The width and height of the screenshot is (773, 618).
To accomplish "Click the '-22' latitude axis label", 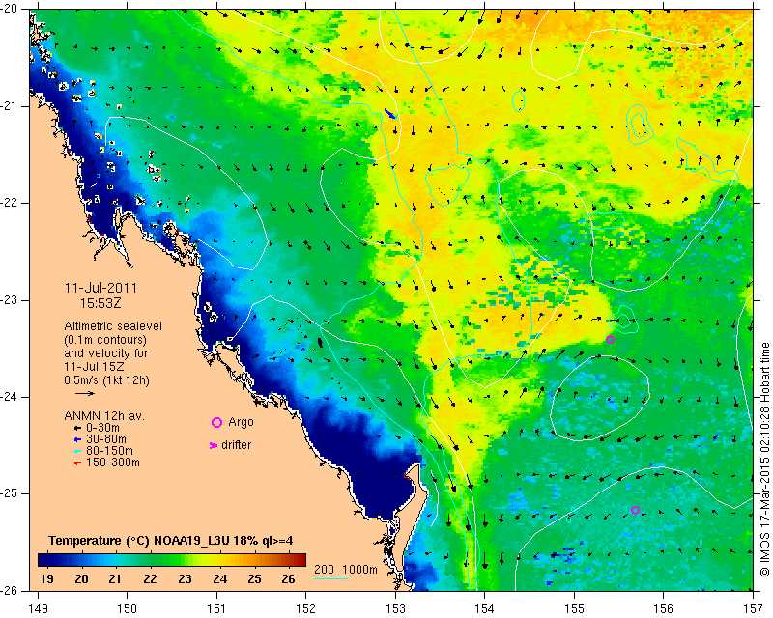I will coord(10,203).
